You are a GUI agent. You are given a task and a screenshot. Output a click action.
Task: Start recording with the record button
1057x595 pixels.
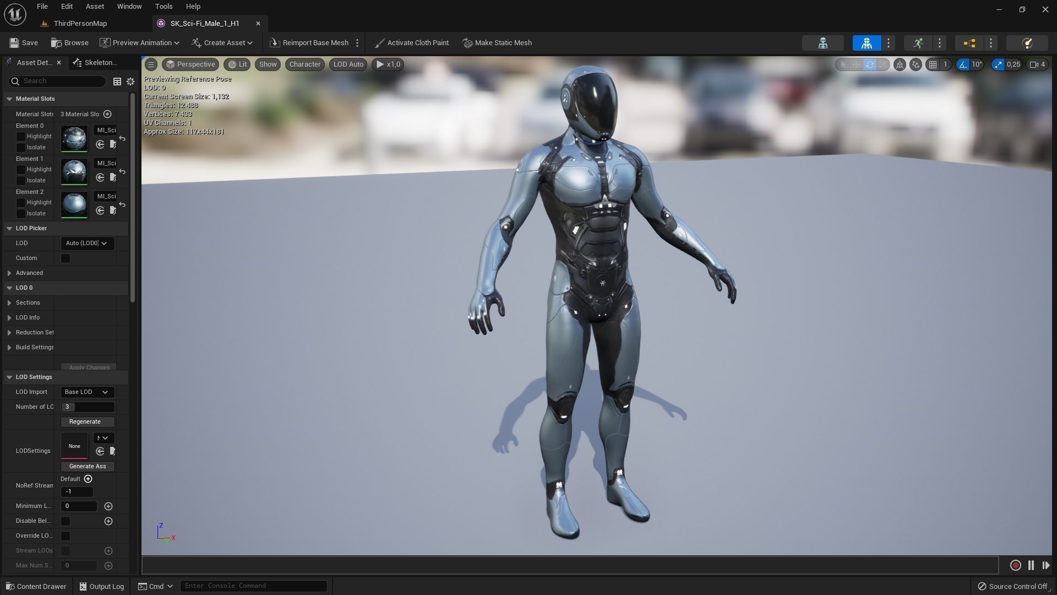pos(1016,565)
